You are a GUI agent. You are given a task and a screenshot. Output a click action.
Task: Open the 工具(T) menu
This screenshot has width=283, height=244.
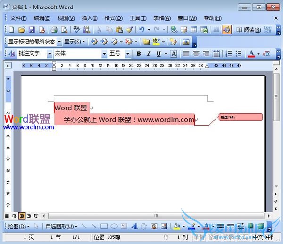138,18
